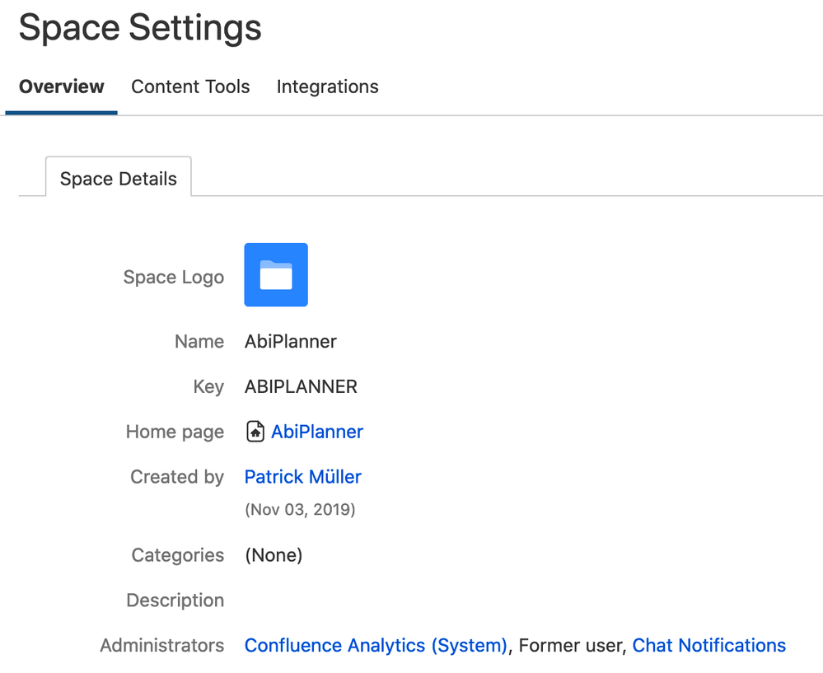Image resolution: width=823 pixels, height=673 pixels.
Task: Click the blue folder space logo
Action: pos(276,274)
